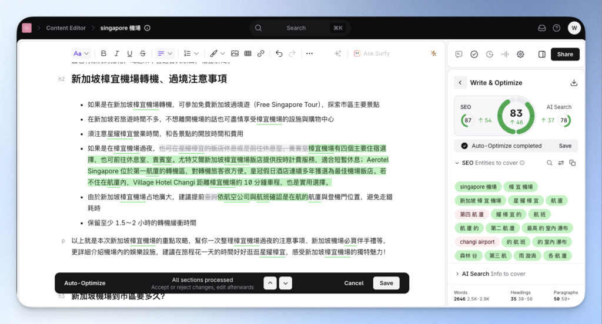Open the text alignment dropdown
This screenshot has height=324, width=602.
point(165,53)
